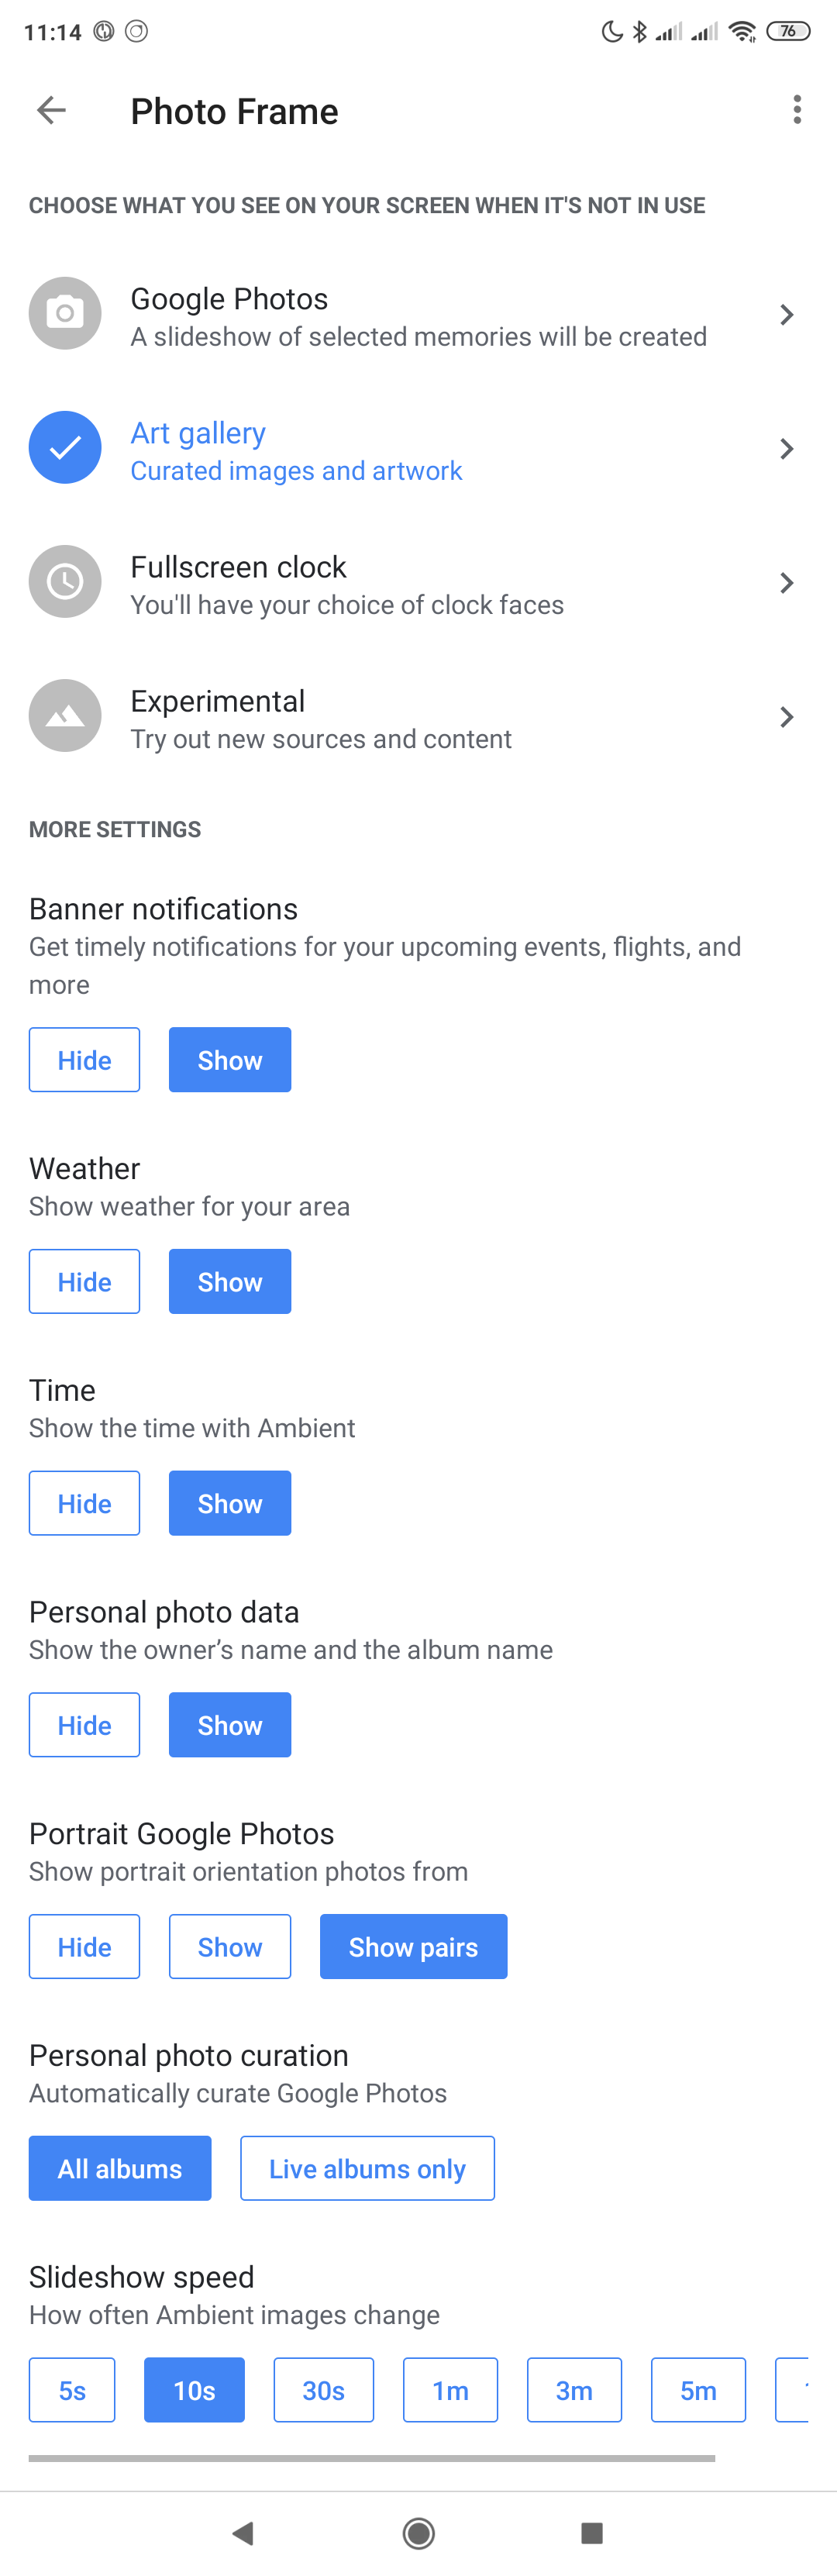
Task: Set slideshow speed to 30s
Action: pos(324,2390)
